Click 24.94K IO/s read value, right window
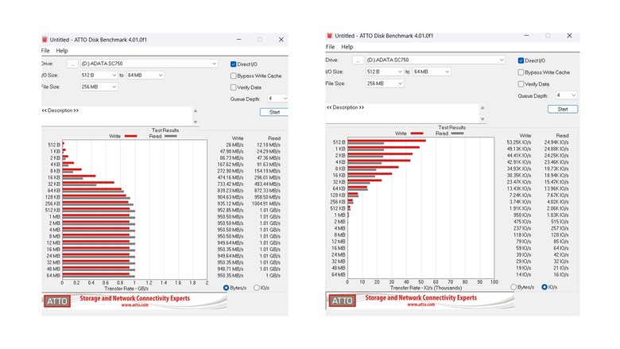The width and height of the screenshot is (620, 349). click(x=556, y=142)
